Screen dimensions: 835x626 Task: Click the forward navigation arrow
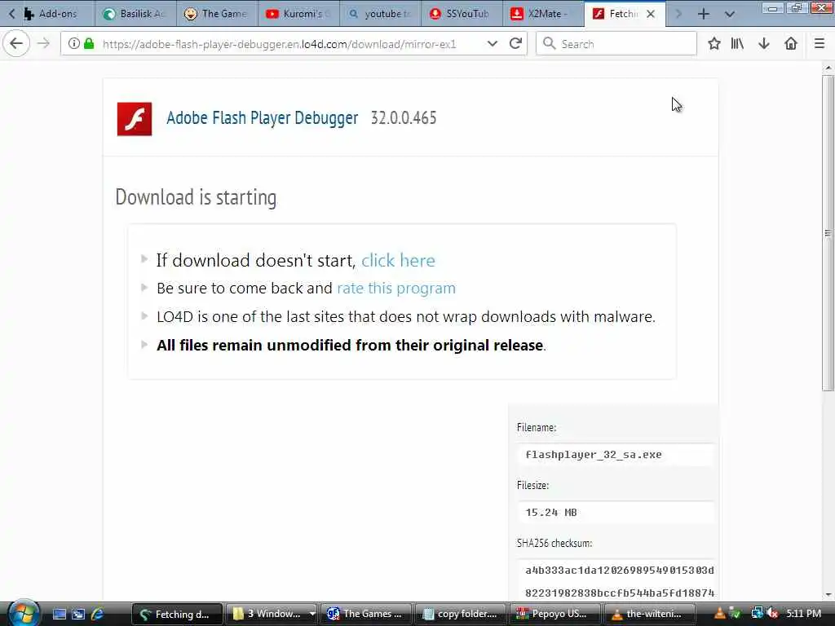pyautogui.click(x=44, y=44)
